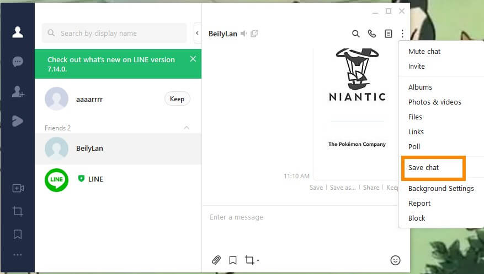
Task: Open the Friends tab in sidebar
Action: click(18, 32)
